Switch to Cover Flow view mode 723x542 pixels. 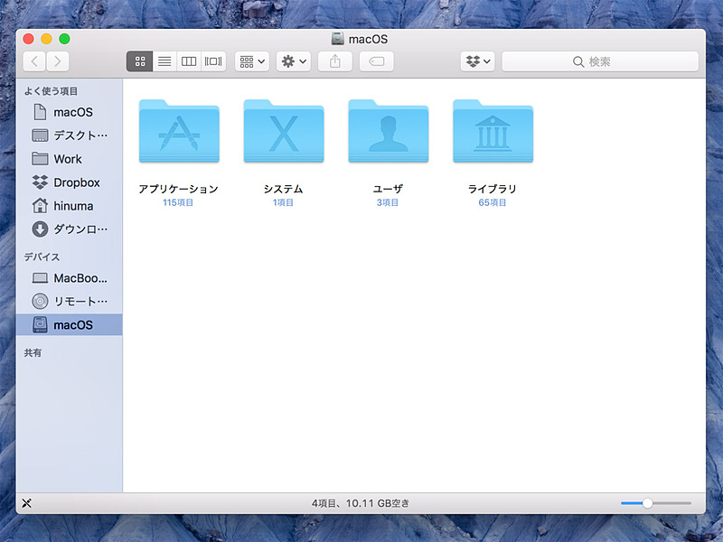point(213,61)
